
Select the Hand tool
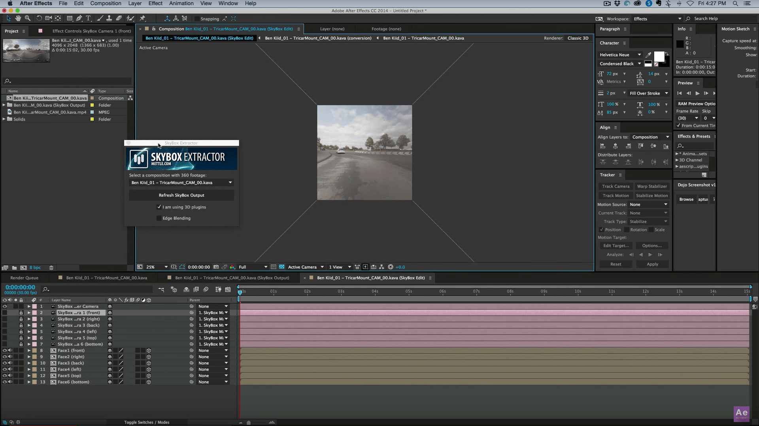[x=18, y=18]
